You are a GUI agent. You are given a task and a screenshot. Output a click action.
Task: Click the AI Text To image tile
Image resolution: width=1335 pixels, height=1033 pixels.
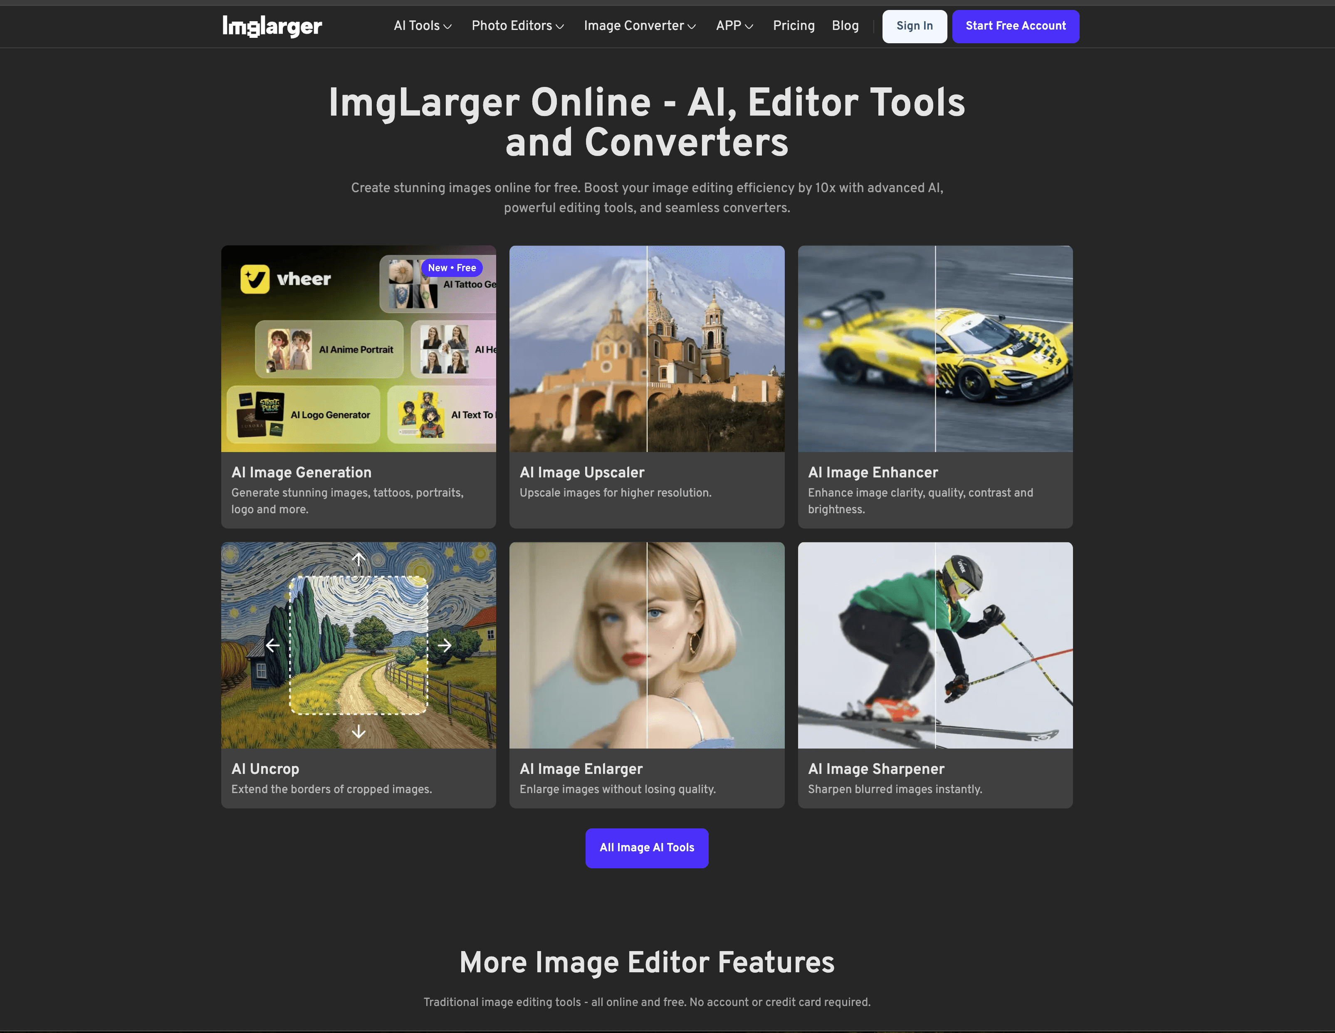[445, 415]
